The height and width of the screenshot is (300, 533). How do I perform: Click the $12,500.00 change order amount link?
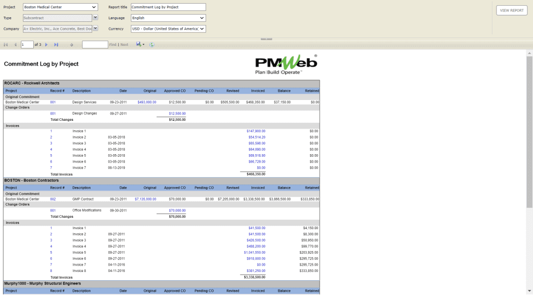point(177,114)
